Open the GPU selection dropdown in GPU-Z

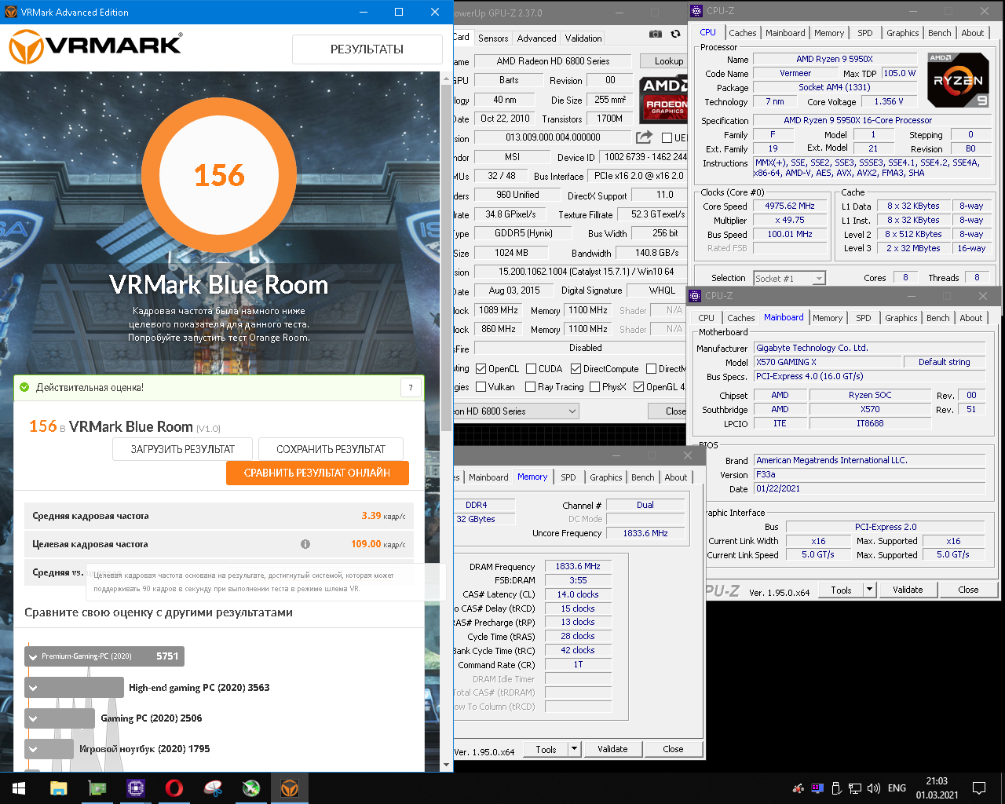pyautogui.click(x=572, y=411)
